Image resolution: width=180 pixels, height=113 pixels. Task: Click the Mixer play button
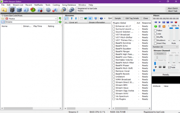pos(160,22)
